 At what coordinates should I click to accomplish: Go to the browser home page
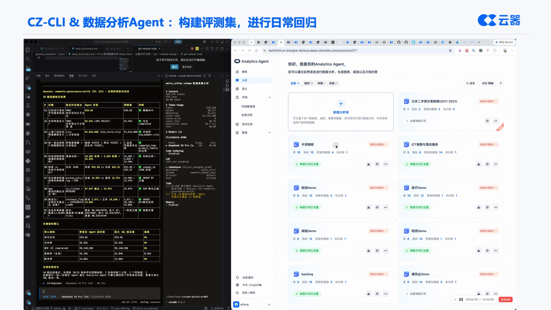(x=256, y=51)
